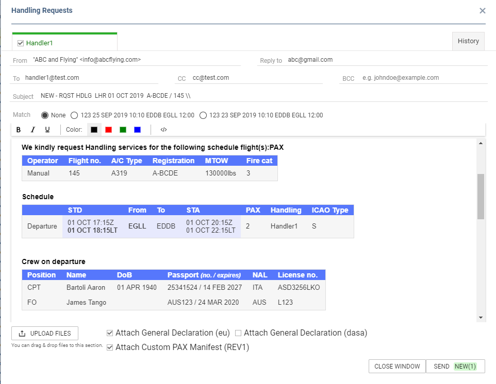496x384 pixels.
Task: Toggle bold text formatting
Action: point(19,130)
